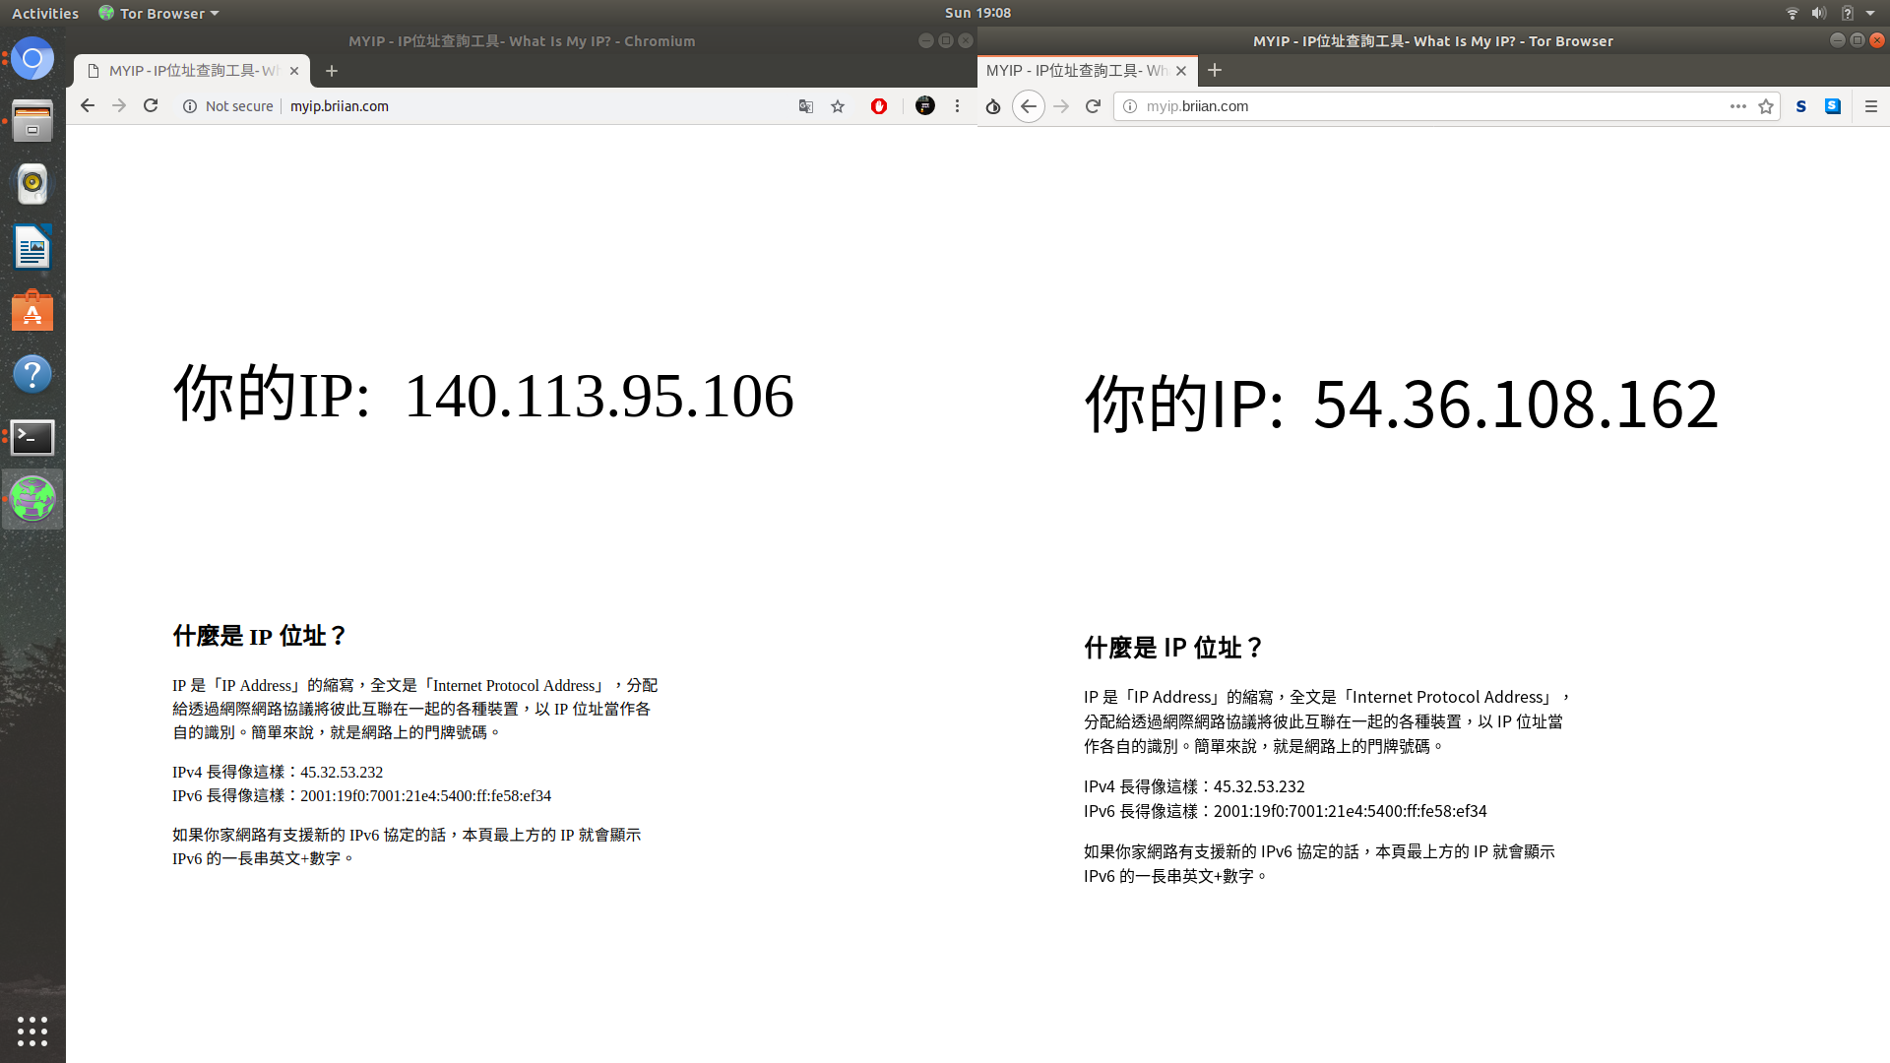This screenshot has width=1890, height=1063.
Task: Open Tor Browser hamburger menu
Action: [x=1871, y=106]
